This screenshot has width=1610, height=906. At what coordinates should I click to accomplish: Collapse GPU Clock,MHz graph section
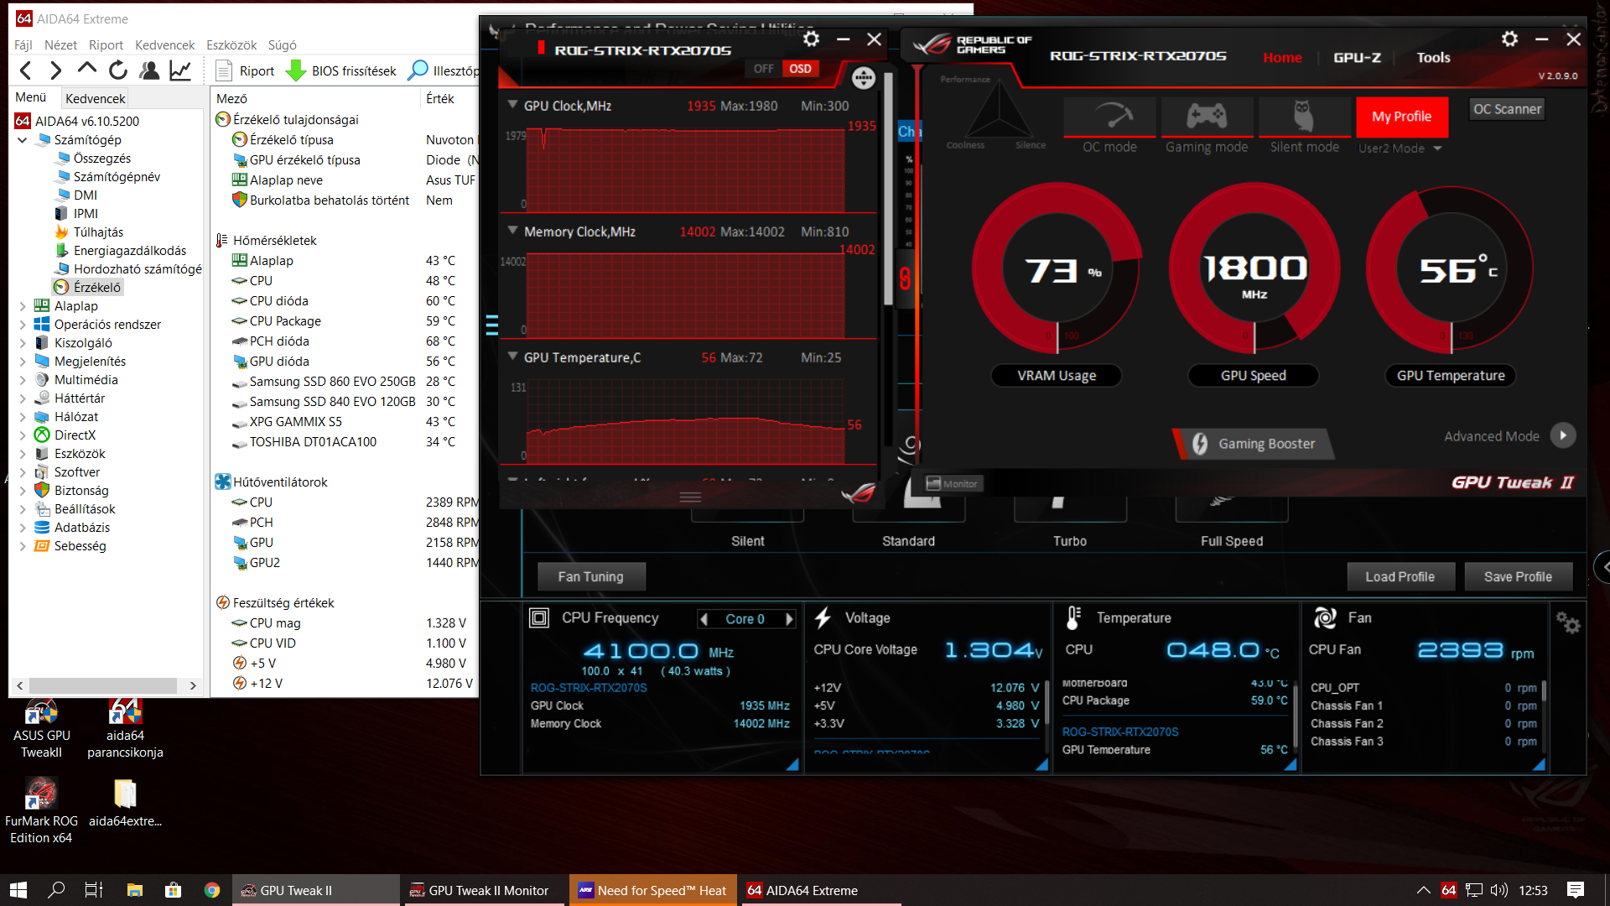pos(512,105)
